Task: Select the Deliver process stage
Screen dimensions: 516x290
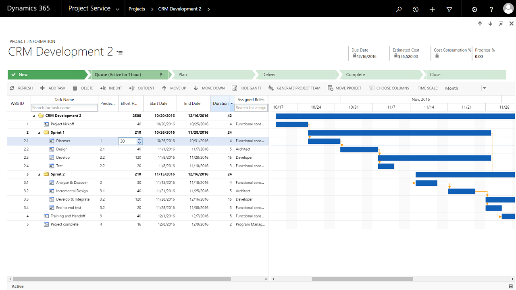Action: (296, 75)
